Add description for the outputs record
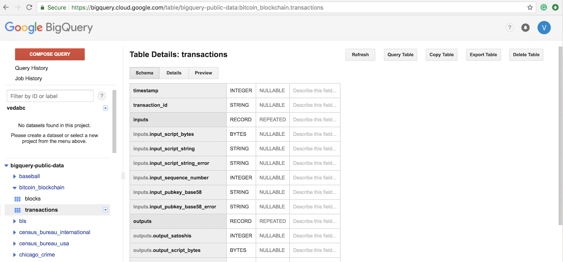The width and height of the screenshot is (563, 262). point(315,221)
